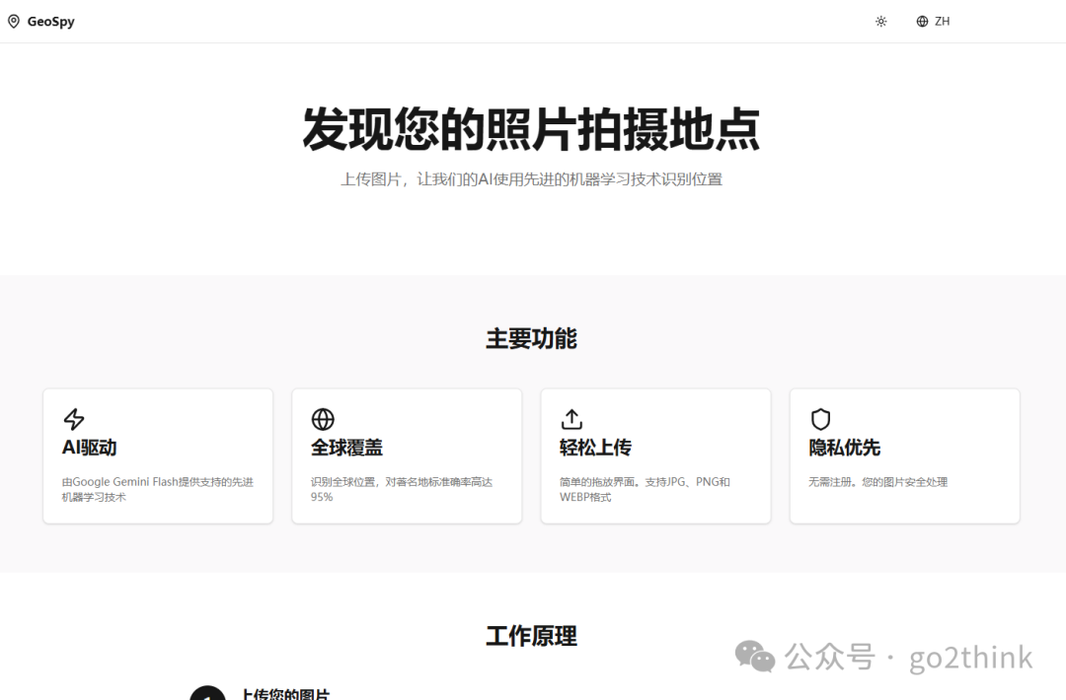Select the AI驱动 card title
1066x700 pixels.
tap(90, 448)
